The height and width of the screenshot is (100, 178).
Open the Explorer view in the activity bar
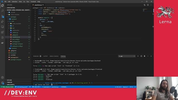pyautogui.click(x=3, y=6)
